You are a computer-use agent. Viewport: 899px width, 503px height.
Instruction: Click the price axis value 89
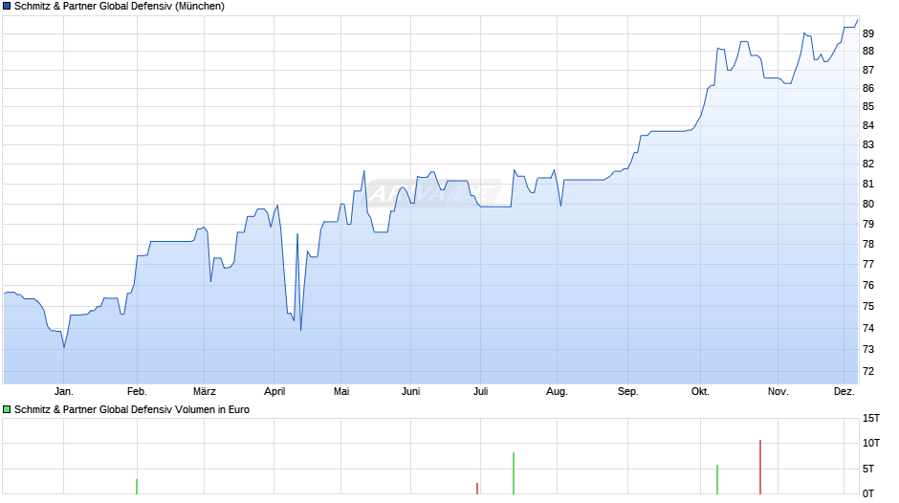[x=868, y=33]
